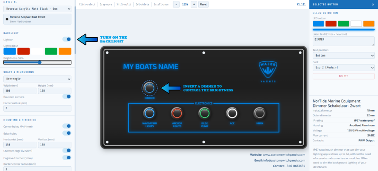Toggle the Edge holes switch
The height and width of the screenshot is (171, 378).
click(x=67, y=133)
